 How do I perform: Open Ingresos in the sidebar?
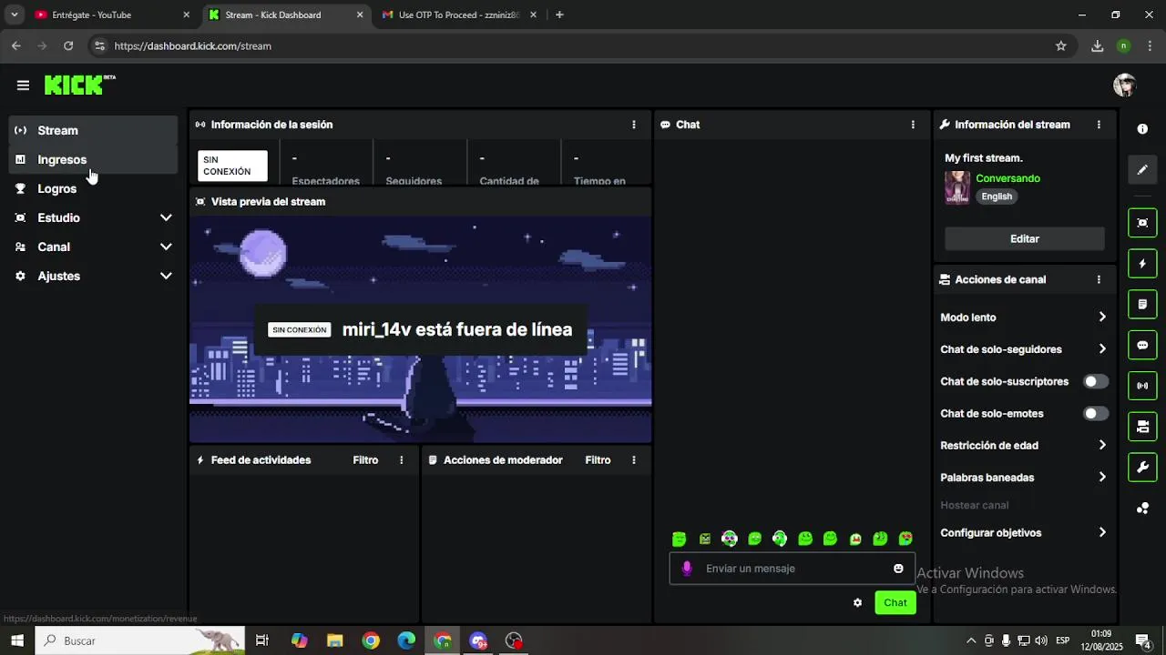[94, 159]
